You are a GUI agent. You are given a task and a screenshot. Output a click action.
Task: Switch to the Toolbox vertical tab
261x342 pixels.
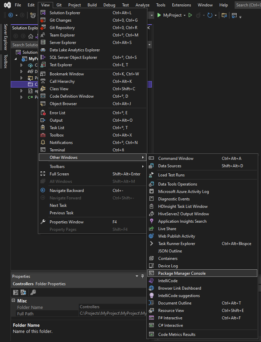(x=6, y=61)
